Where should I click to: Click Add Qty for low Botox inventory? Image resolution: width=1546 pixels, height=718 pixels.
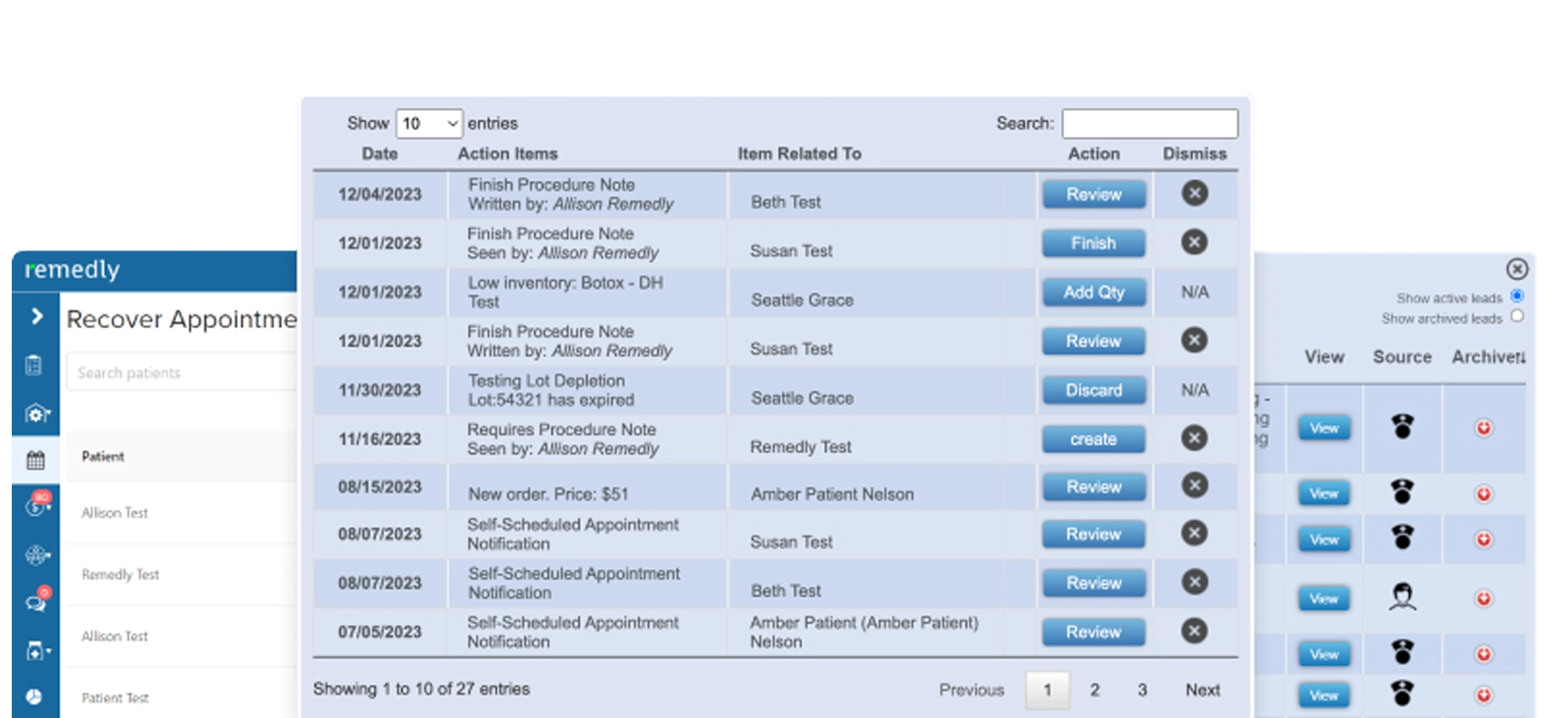click(1093, 292)
